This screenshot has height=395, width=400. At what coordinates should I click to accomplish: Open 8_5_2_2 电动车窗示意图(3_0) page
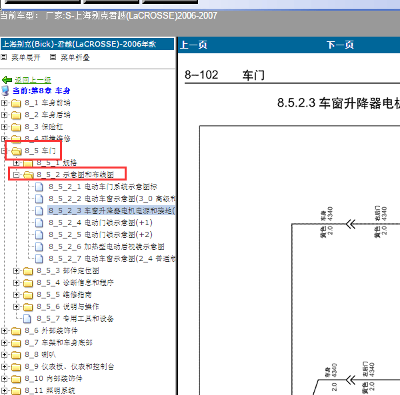[x=112, y=198]
